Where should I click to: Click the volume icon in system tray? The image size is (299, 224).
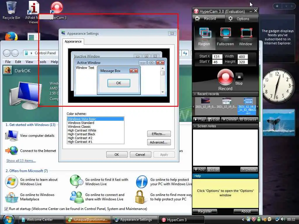point(283,219)
